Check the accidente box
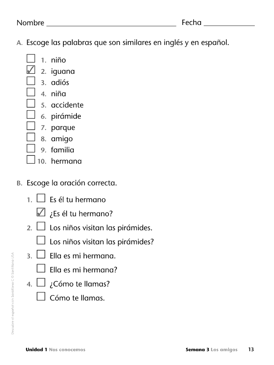Screen dimensions: 274x365 tap(31, 103)
